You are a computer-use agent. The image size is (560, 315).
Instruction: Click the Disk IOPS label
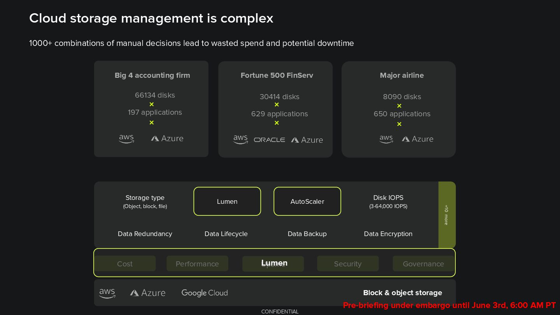(388, 198)
